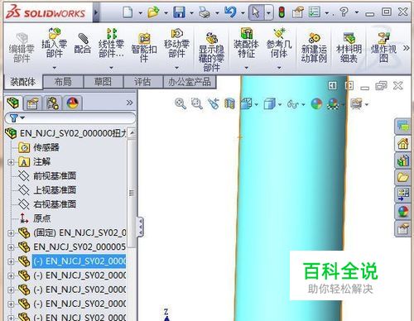414x321 pixels.
Task: Open the dropdown next to the Undo icon
Action: pos(243,13)
